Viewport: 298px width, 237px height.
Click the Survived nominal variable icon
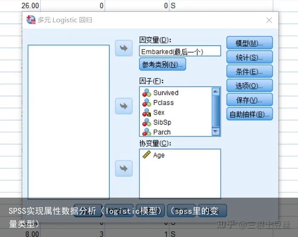click(146, 93)
